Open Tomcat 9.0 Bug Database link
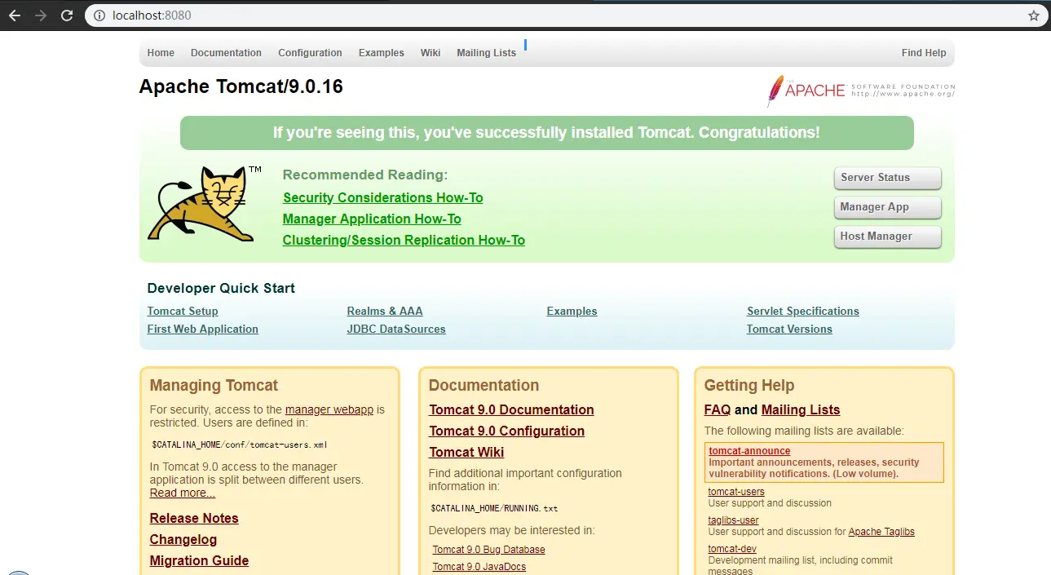The image size is (1051, 575). click(x=488, y=550)
